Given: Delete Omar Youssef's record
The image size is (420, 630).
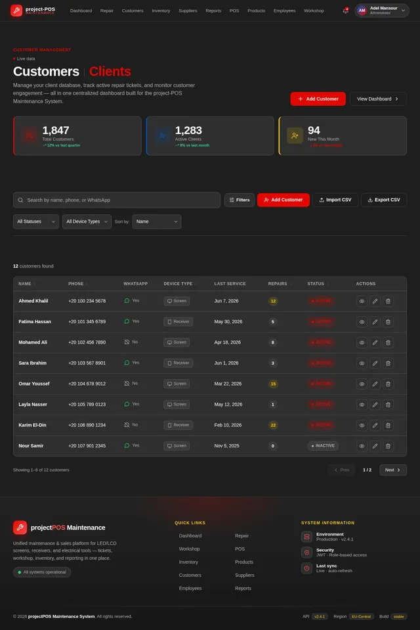Looking at the screenshot, I should tap(388, 384).
